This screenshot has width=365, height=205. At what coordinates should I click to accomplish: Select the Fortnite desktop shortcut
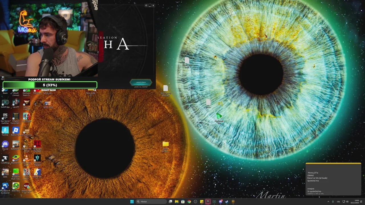pos(5,132)
